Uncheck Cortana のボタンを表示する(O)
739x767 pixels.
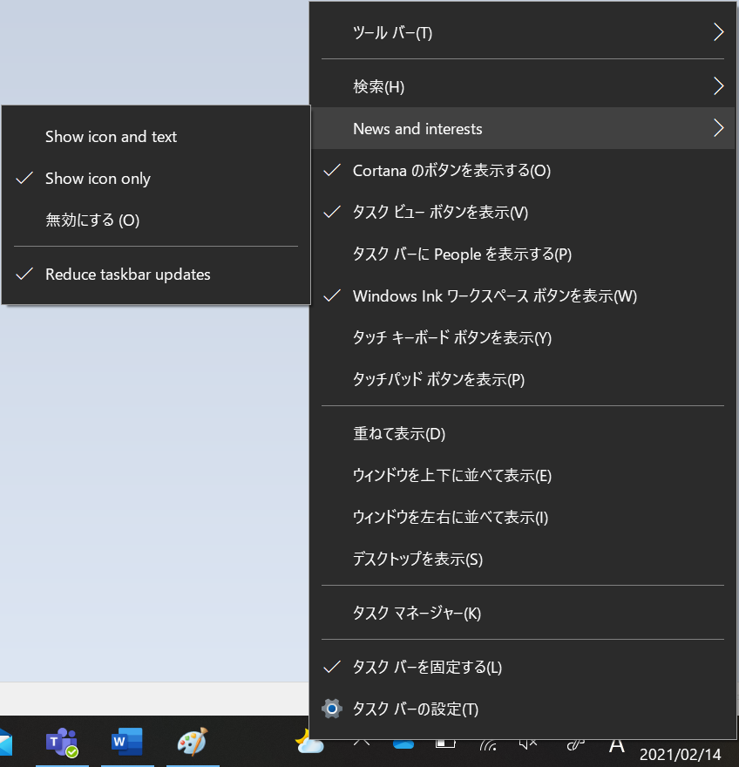tap(523, 170)
